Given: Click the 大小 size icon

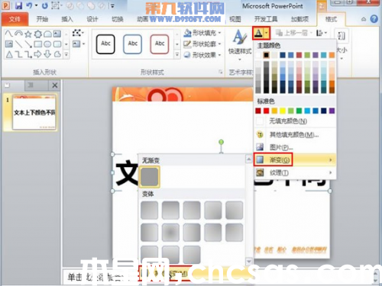Looking at the screenshot, I should click(x=342, y=36).
